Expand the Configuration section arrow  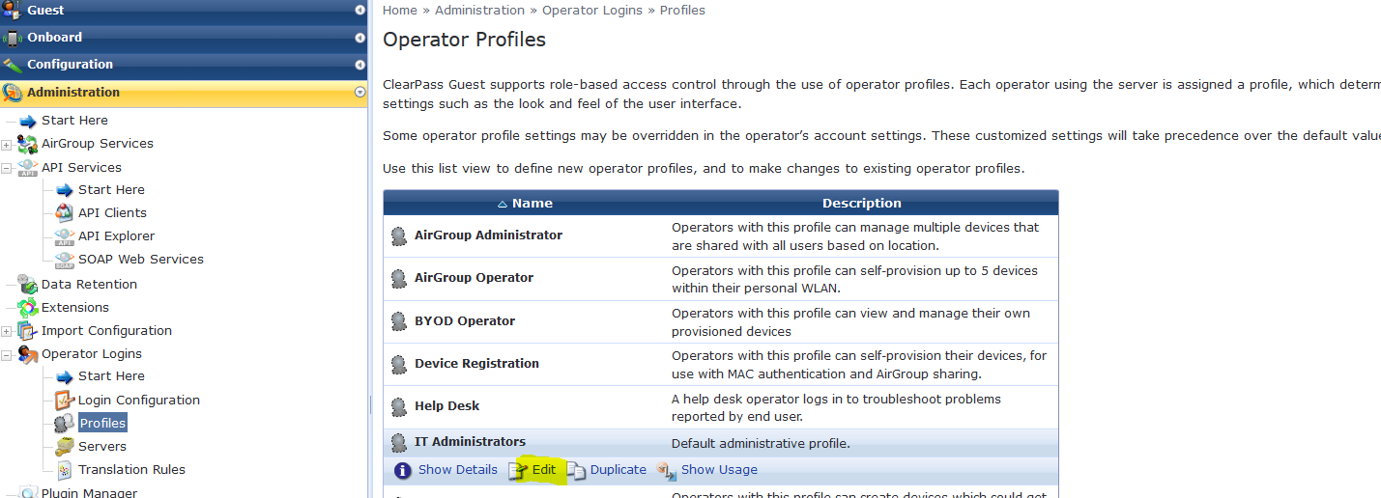360,66
